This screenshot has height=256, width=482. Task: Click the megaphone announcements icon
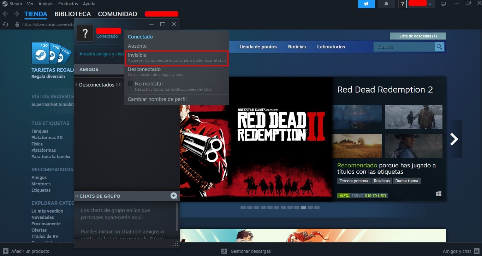coord(367,4)
